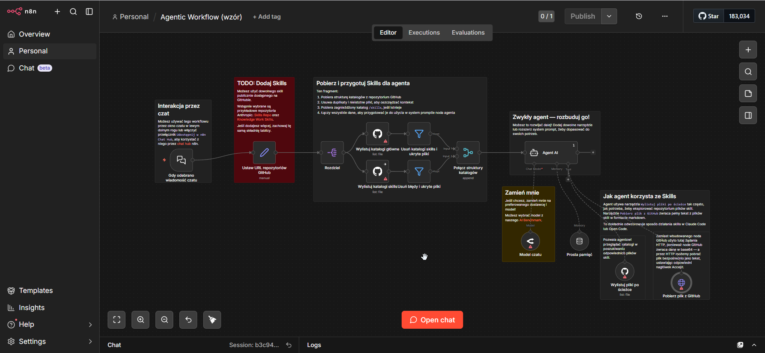Click the Personal breadcrumb link
Image resolution: width=765 pixels, height=353 pixels.
130,17
